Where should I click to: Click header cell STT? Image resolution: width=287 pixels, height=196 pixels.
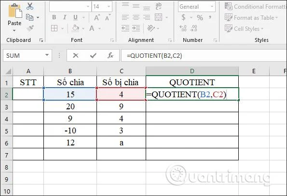point(28,82)
